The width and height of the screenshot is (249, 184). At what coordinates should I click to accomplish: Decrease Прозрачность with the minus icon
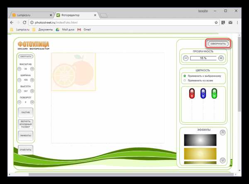click(x=186, y=58)
